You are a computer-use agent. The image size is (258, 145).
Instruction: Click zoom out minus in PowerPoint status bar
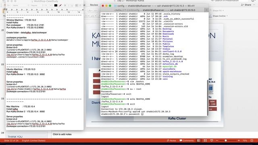[x=217, y=141]
